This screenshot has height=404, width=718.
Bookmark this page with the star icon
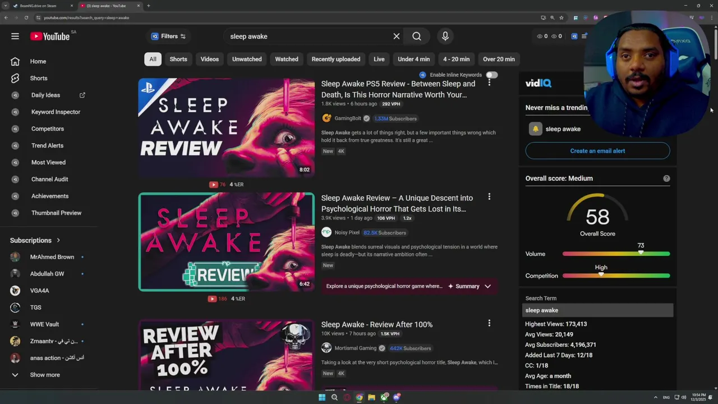click(561, 18)
